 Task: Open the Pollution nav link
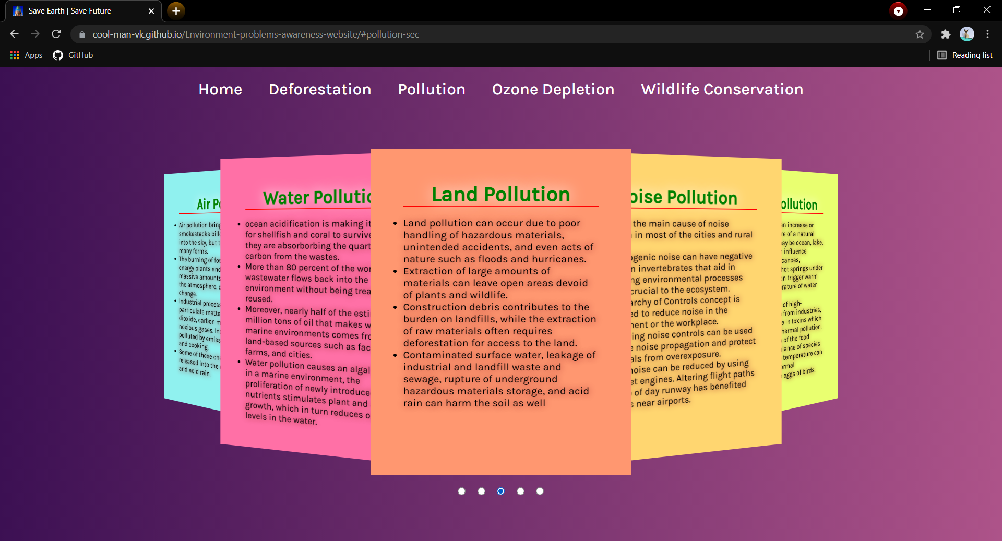(432, 89)
